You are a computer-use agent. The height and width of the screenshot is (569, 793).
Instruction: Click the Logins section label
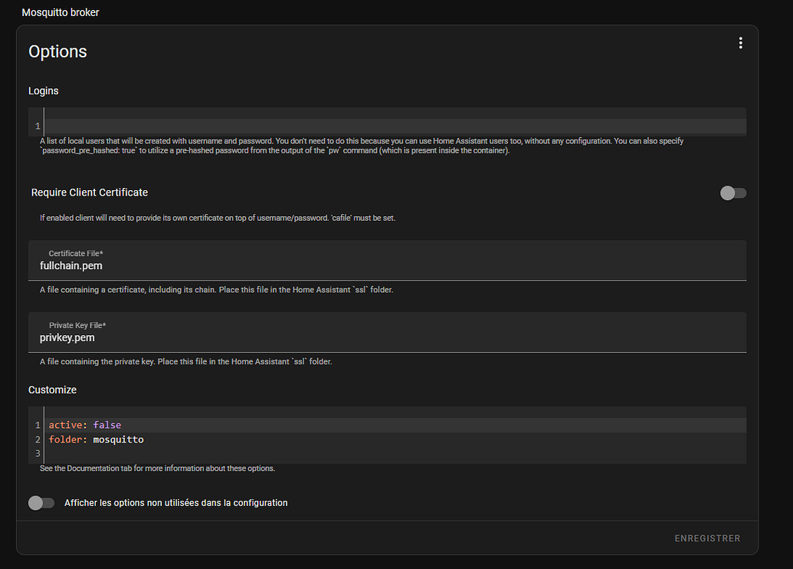[x=44, y=90]
